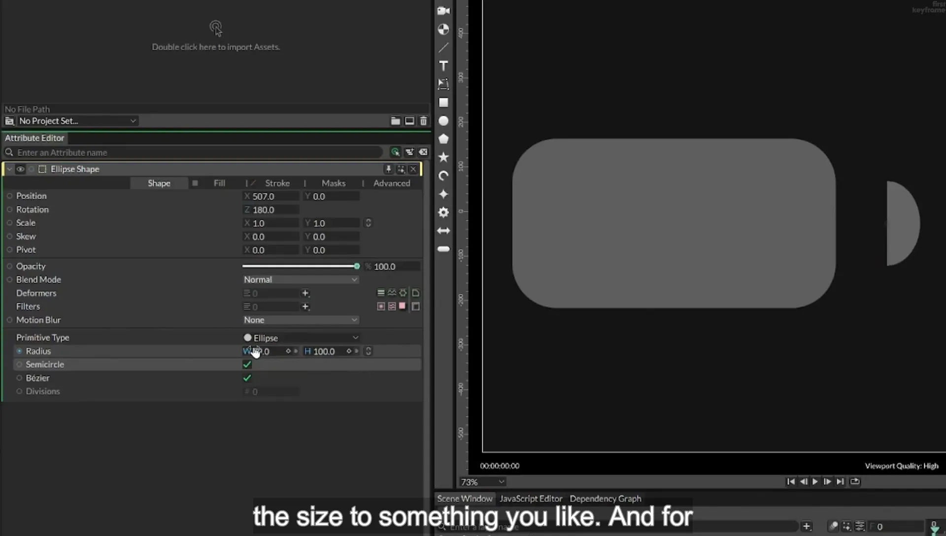Image resolution: width=946 pixels, height=536 pixels.
Task: Open the 73% viewport zoom dropdown
Action: coord(482,482)
